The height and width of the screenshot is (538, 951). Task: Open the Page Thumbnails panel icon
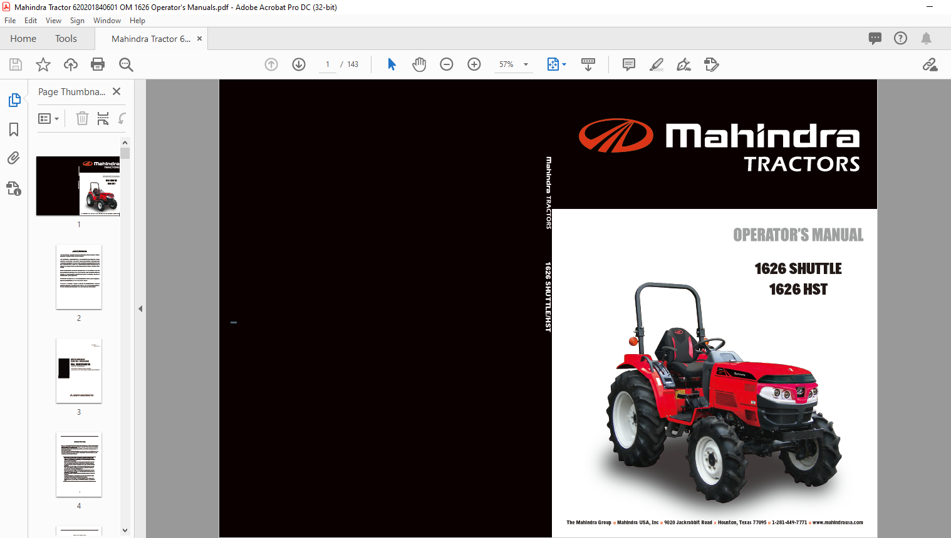[x=14, y=100]
